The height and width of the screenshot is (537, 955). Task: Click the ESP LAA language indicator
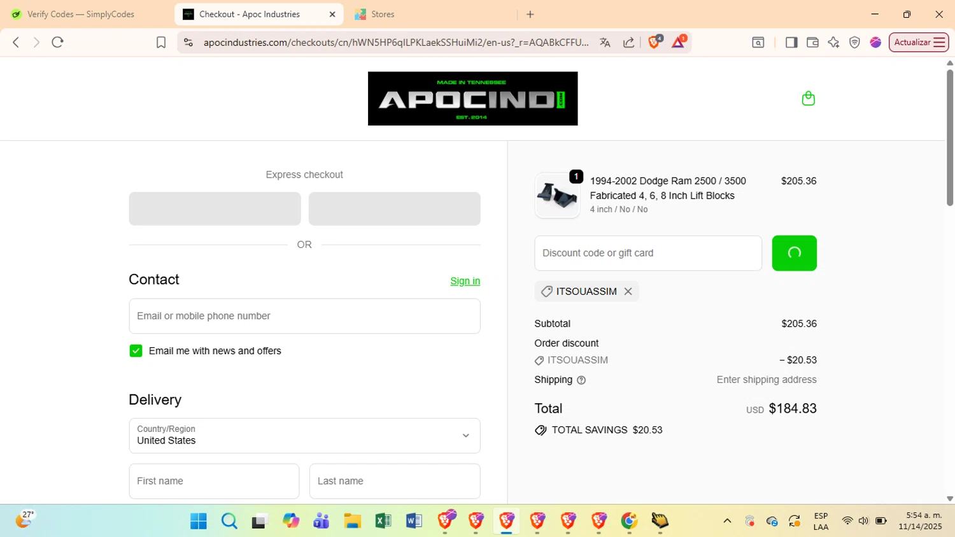coord(821,521)
